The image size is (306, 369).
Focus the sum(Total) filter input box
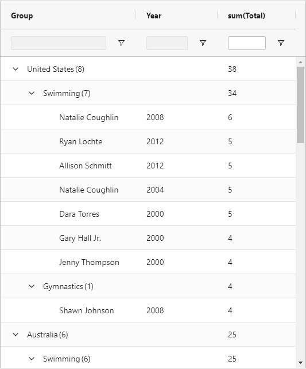pos(247,43)
